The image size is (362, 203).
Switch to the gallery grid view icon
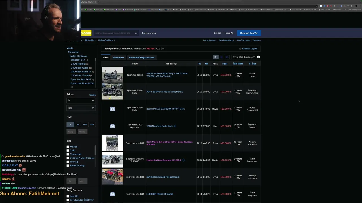click(x=227, y=57)
